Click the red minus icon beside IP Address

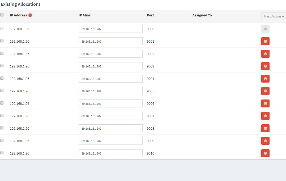coord(29,15)
